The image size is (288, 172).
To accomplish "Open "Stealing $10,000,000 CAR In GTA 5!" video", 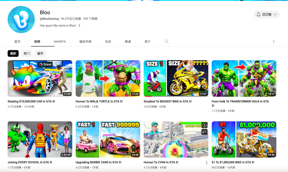I will (x=40, y=78).
